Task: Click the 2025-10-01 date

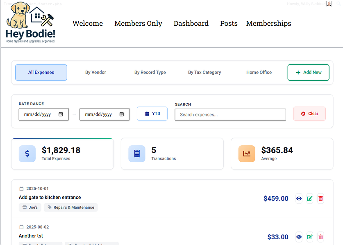Action: 37,189
